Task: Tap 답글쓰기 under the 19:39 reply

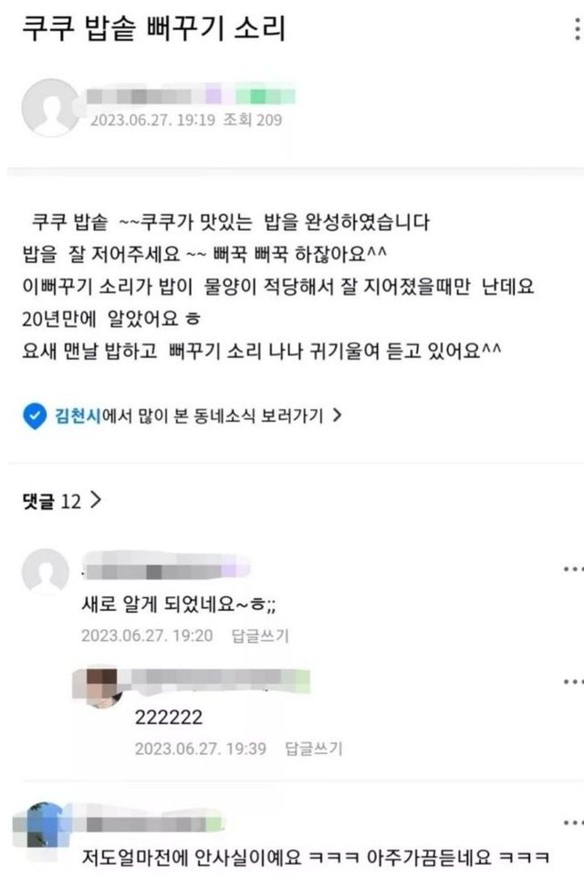Action: click(x=314, y=748)
